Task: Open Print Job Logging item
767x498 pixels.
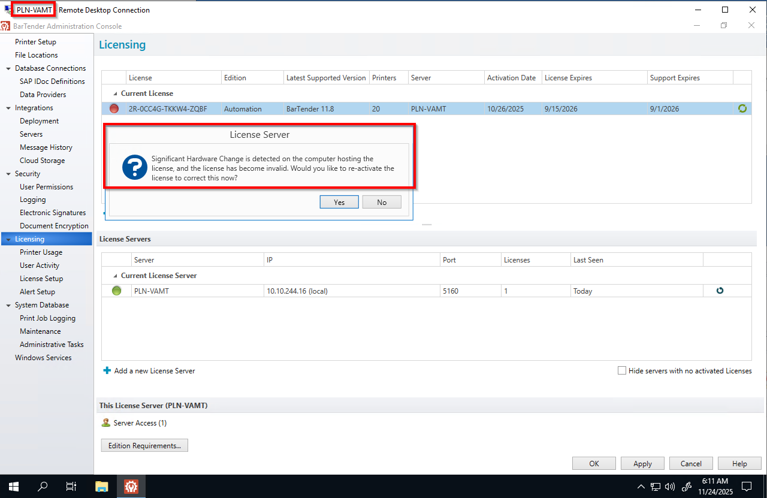Action: click(47, 318)
